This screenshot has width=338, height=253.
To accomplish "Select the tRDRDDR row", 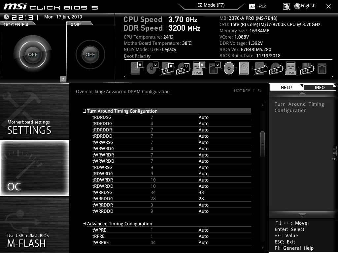I will click(x=172, y=130).
